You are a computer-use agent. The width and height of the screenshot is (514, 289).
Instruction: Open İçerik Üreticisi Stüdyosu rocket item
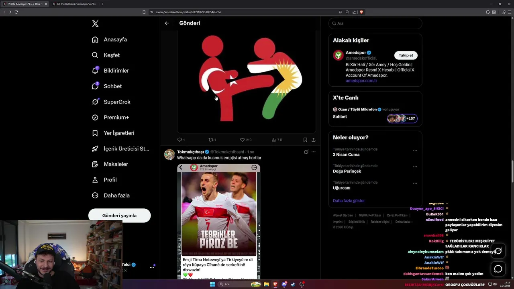120,149
